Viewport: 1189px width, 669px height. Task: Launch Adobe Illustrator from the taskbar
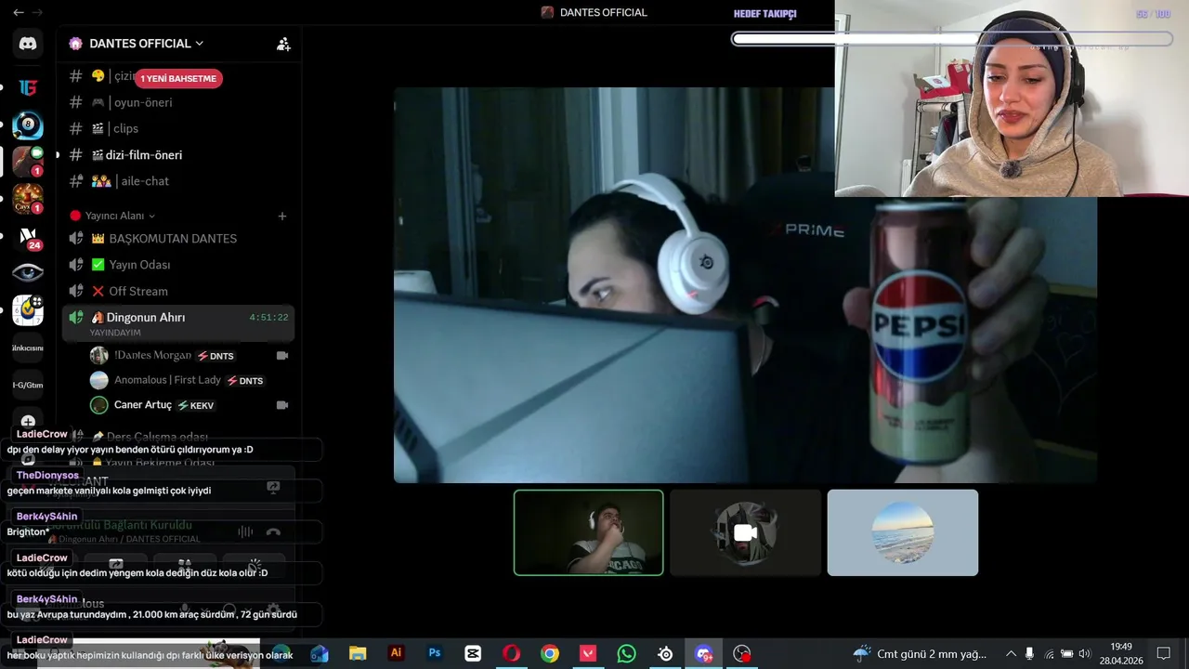coord(396,653)
